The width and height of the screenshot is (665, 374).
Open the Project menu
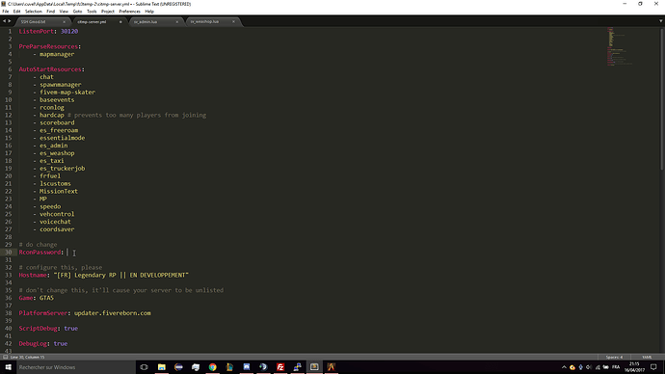pos(108,12)
